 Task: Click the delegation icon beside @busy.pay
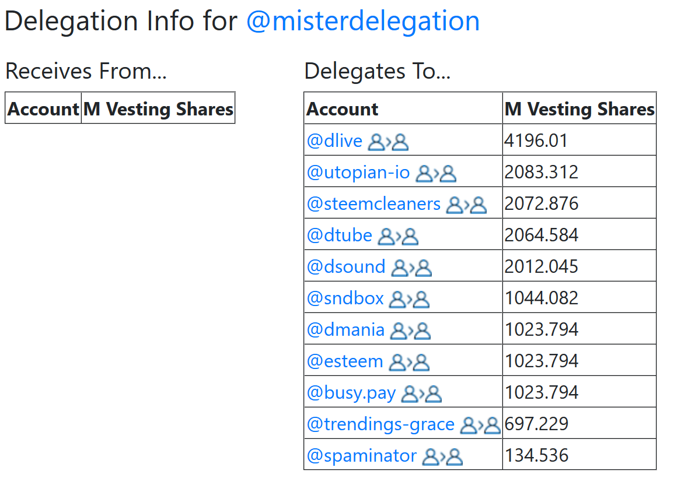(422, 393)
